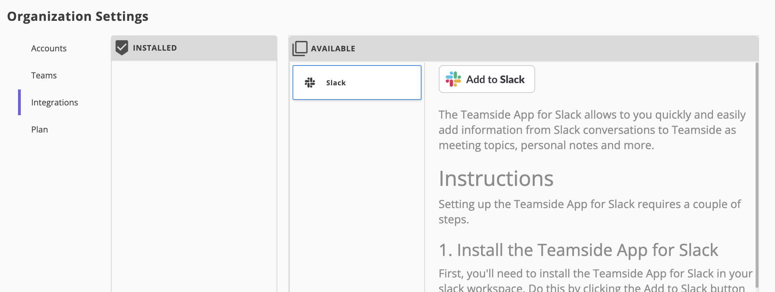This screenshot has height=292, width=775.
Task: Select the Integrations settings section
Action: pyautogui.click(x=54, y=102)
